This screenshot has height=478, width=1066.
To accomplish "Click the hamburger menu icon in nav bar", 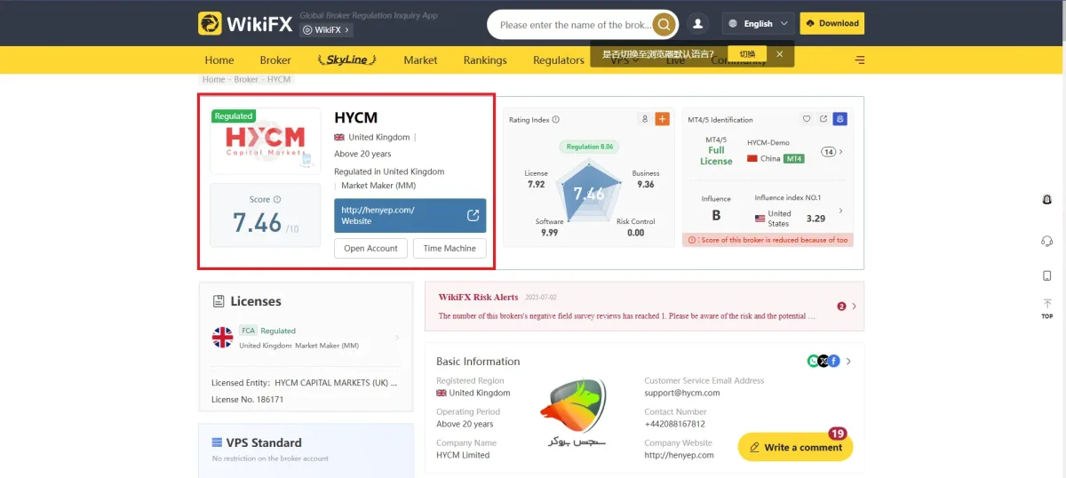I will point(860,60).
